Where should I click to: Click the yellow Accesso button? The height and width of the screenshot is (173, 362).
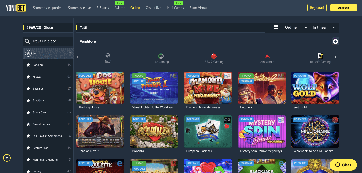[x=343, y=8]
